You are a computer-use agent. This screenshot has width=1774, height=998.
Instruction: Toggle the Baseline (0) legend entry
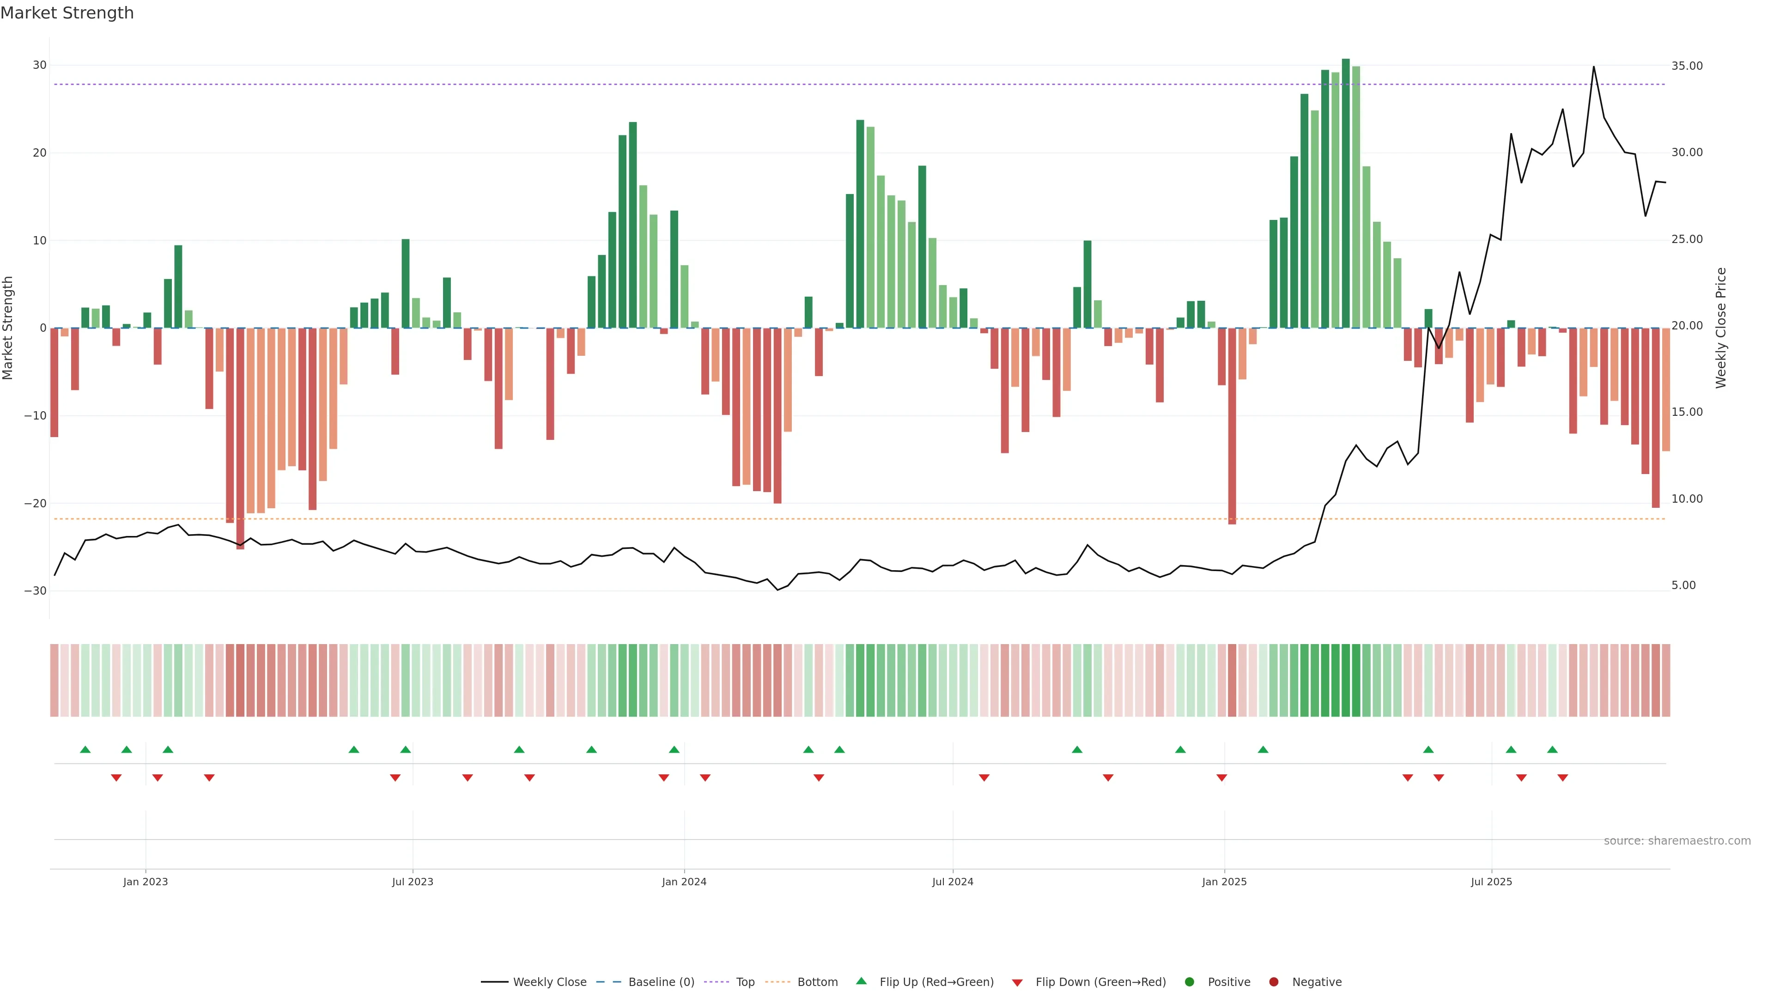661,982
